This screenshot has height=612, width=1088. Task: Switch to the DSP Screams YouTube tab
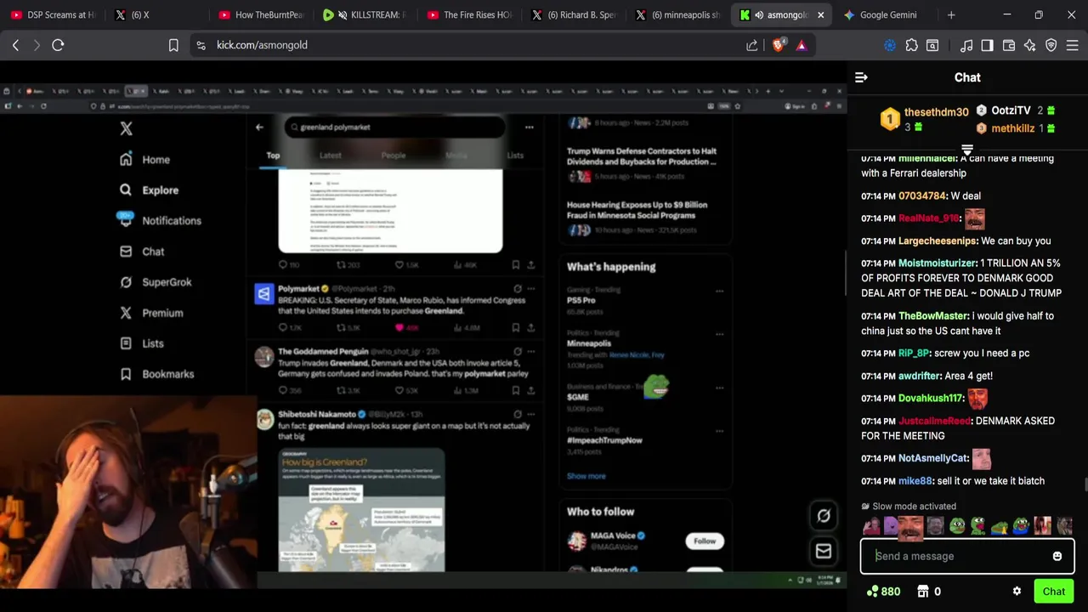pyautogui.click(x=54, y=14)
